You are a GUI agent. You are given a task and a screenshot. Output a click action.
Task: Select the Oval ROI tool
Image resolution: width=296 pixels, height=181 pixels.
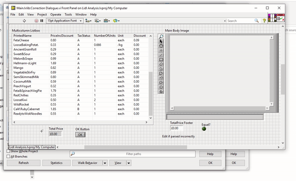(x=161, y=87)
